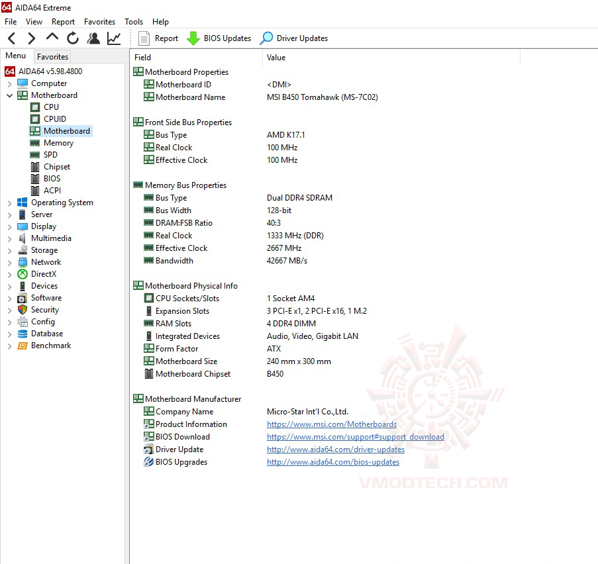This screenshot has height=564, width=598.
Task: Click the DirectX Xbox icon in the tree
Action: click(23, 274)
